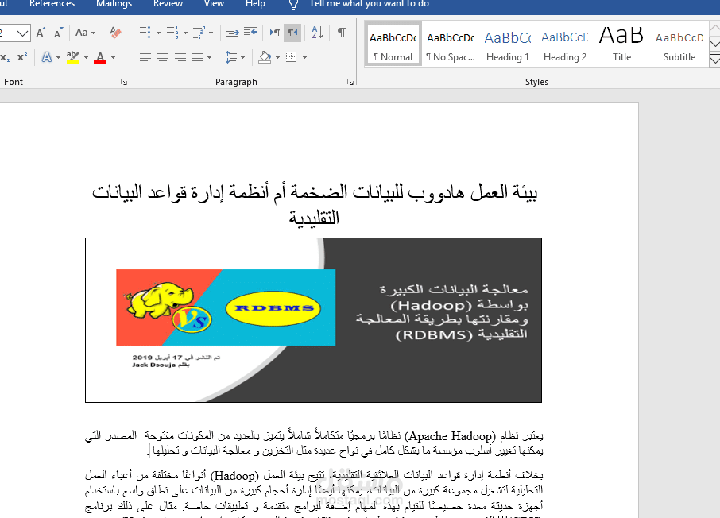Viewport: 720px width, 518px height.
Task: Open Text Effects dropdown arrow
Action: [58, 58]
